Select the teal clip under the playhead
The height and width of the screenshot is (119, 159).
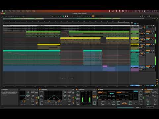pos(92,51)
